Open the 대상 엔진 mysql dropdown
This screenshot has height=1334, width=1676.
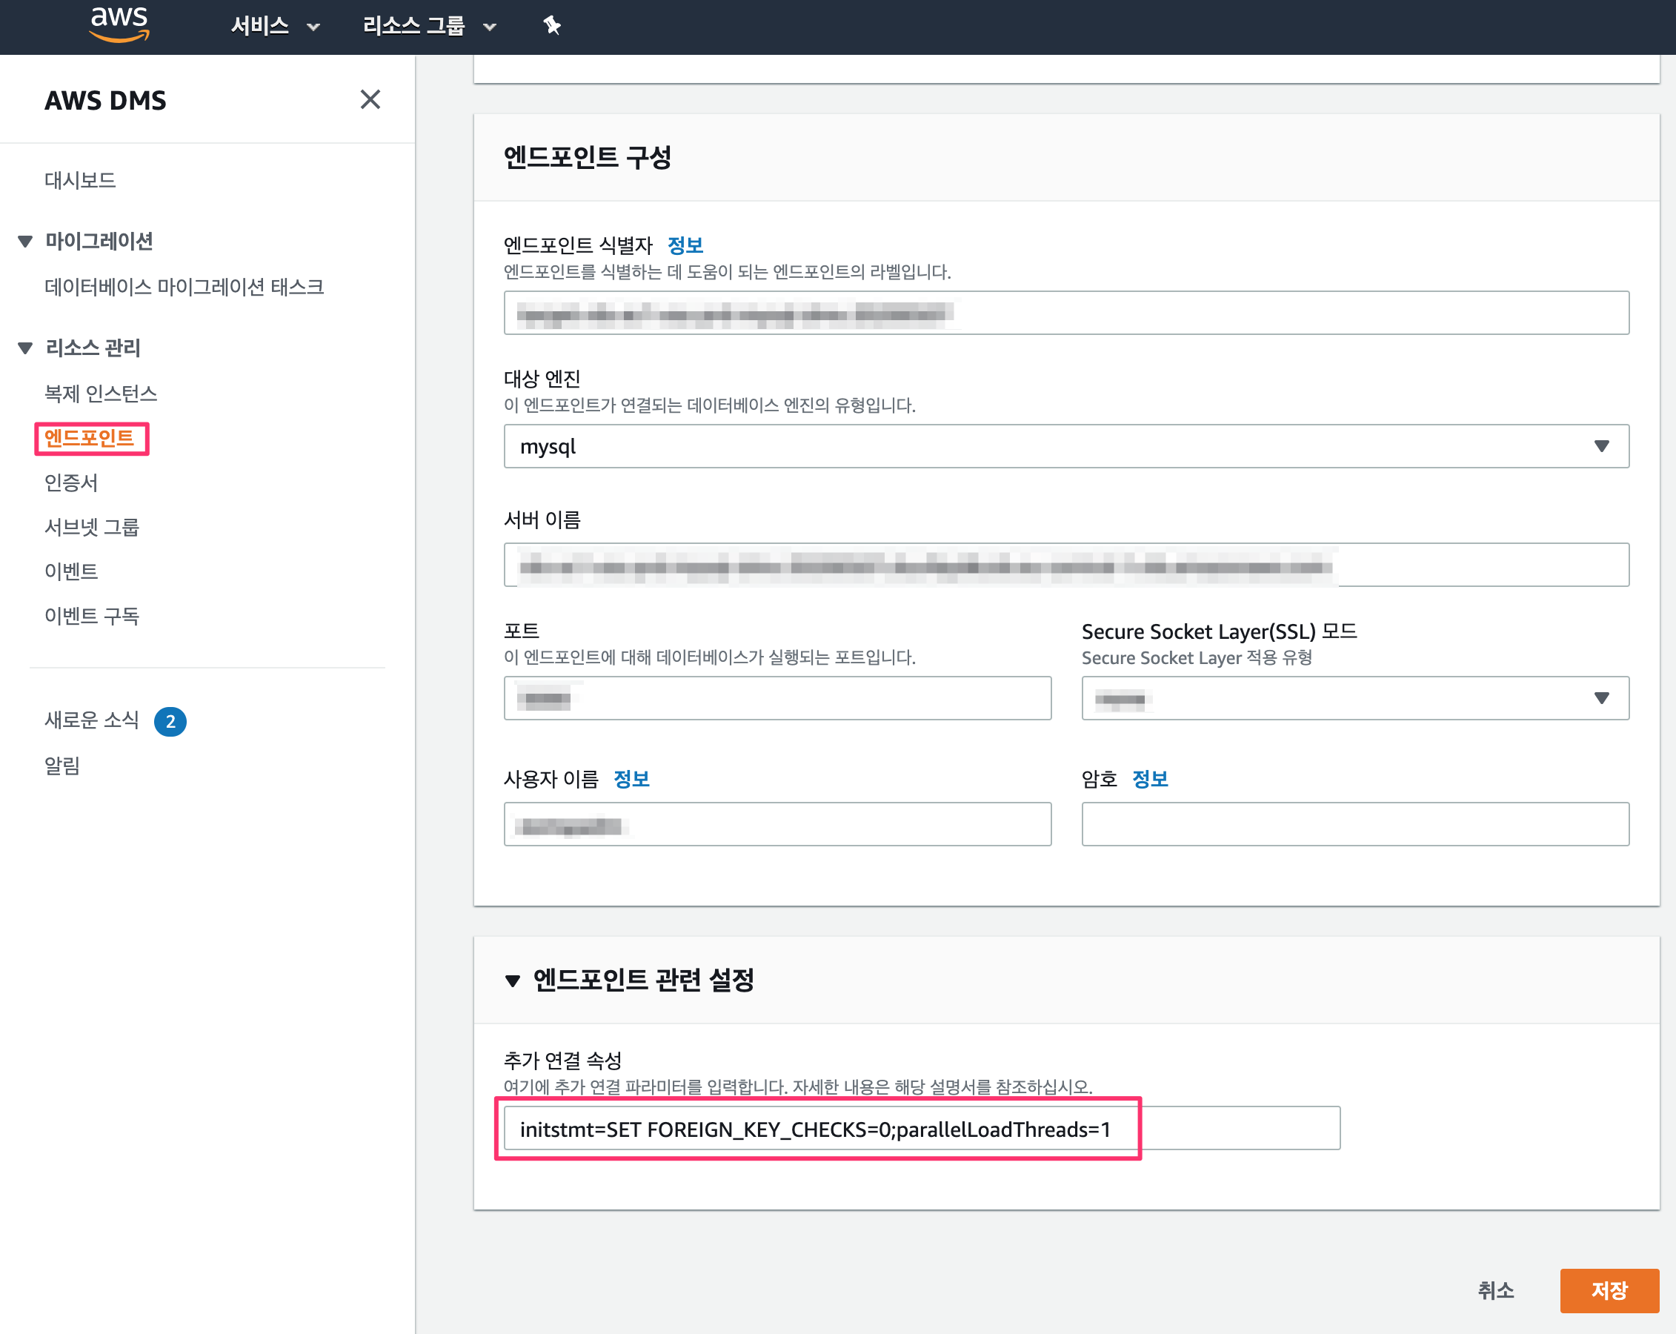pos(1065,446)
